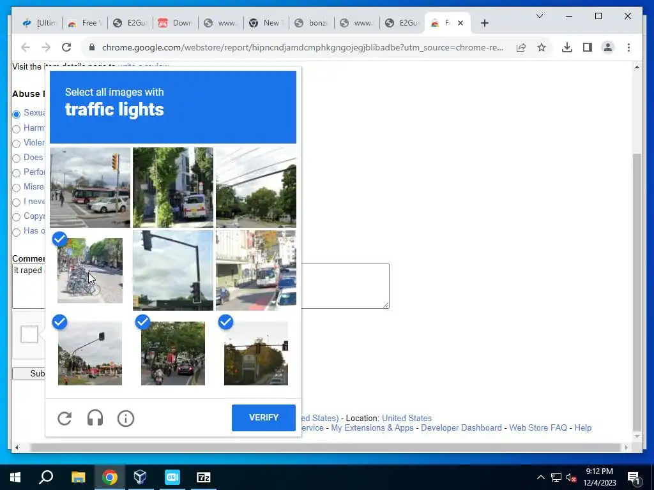Switch to the first tab labeled Ultim
Image resolution: width=654 pixels, height=490 pixels.
[40, 23]
